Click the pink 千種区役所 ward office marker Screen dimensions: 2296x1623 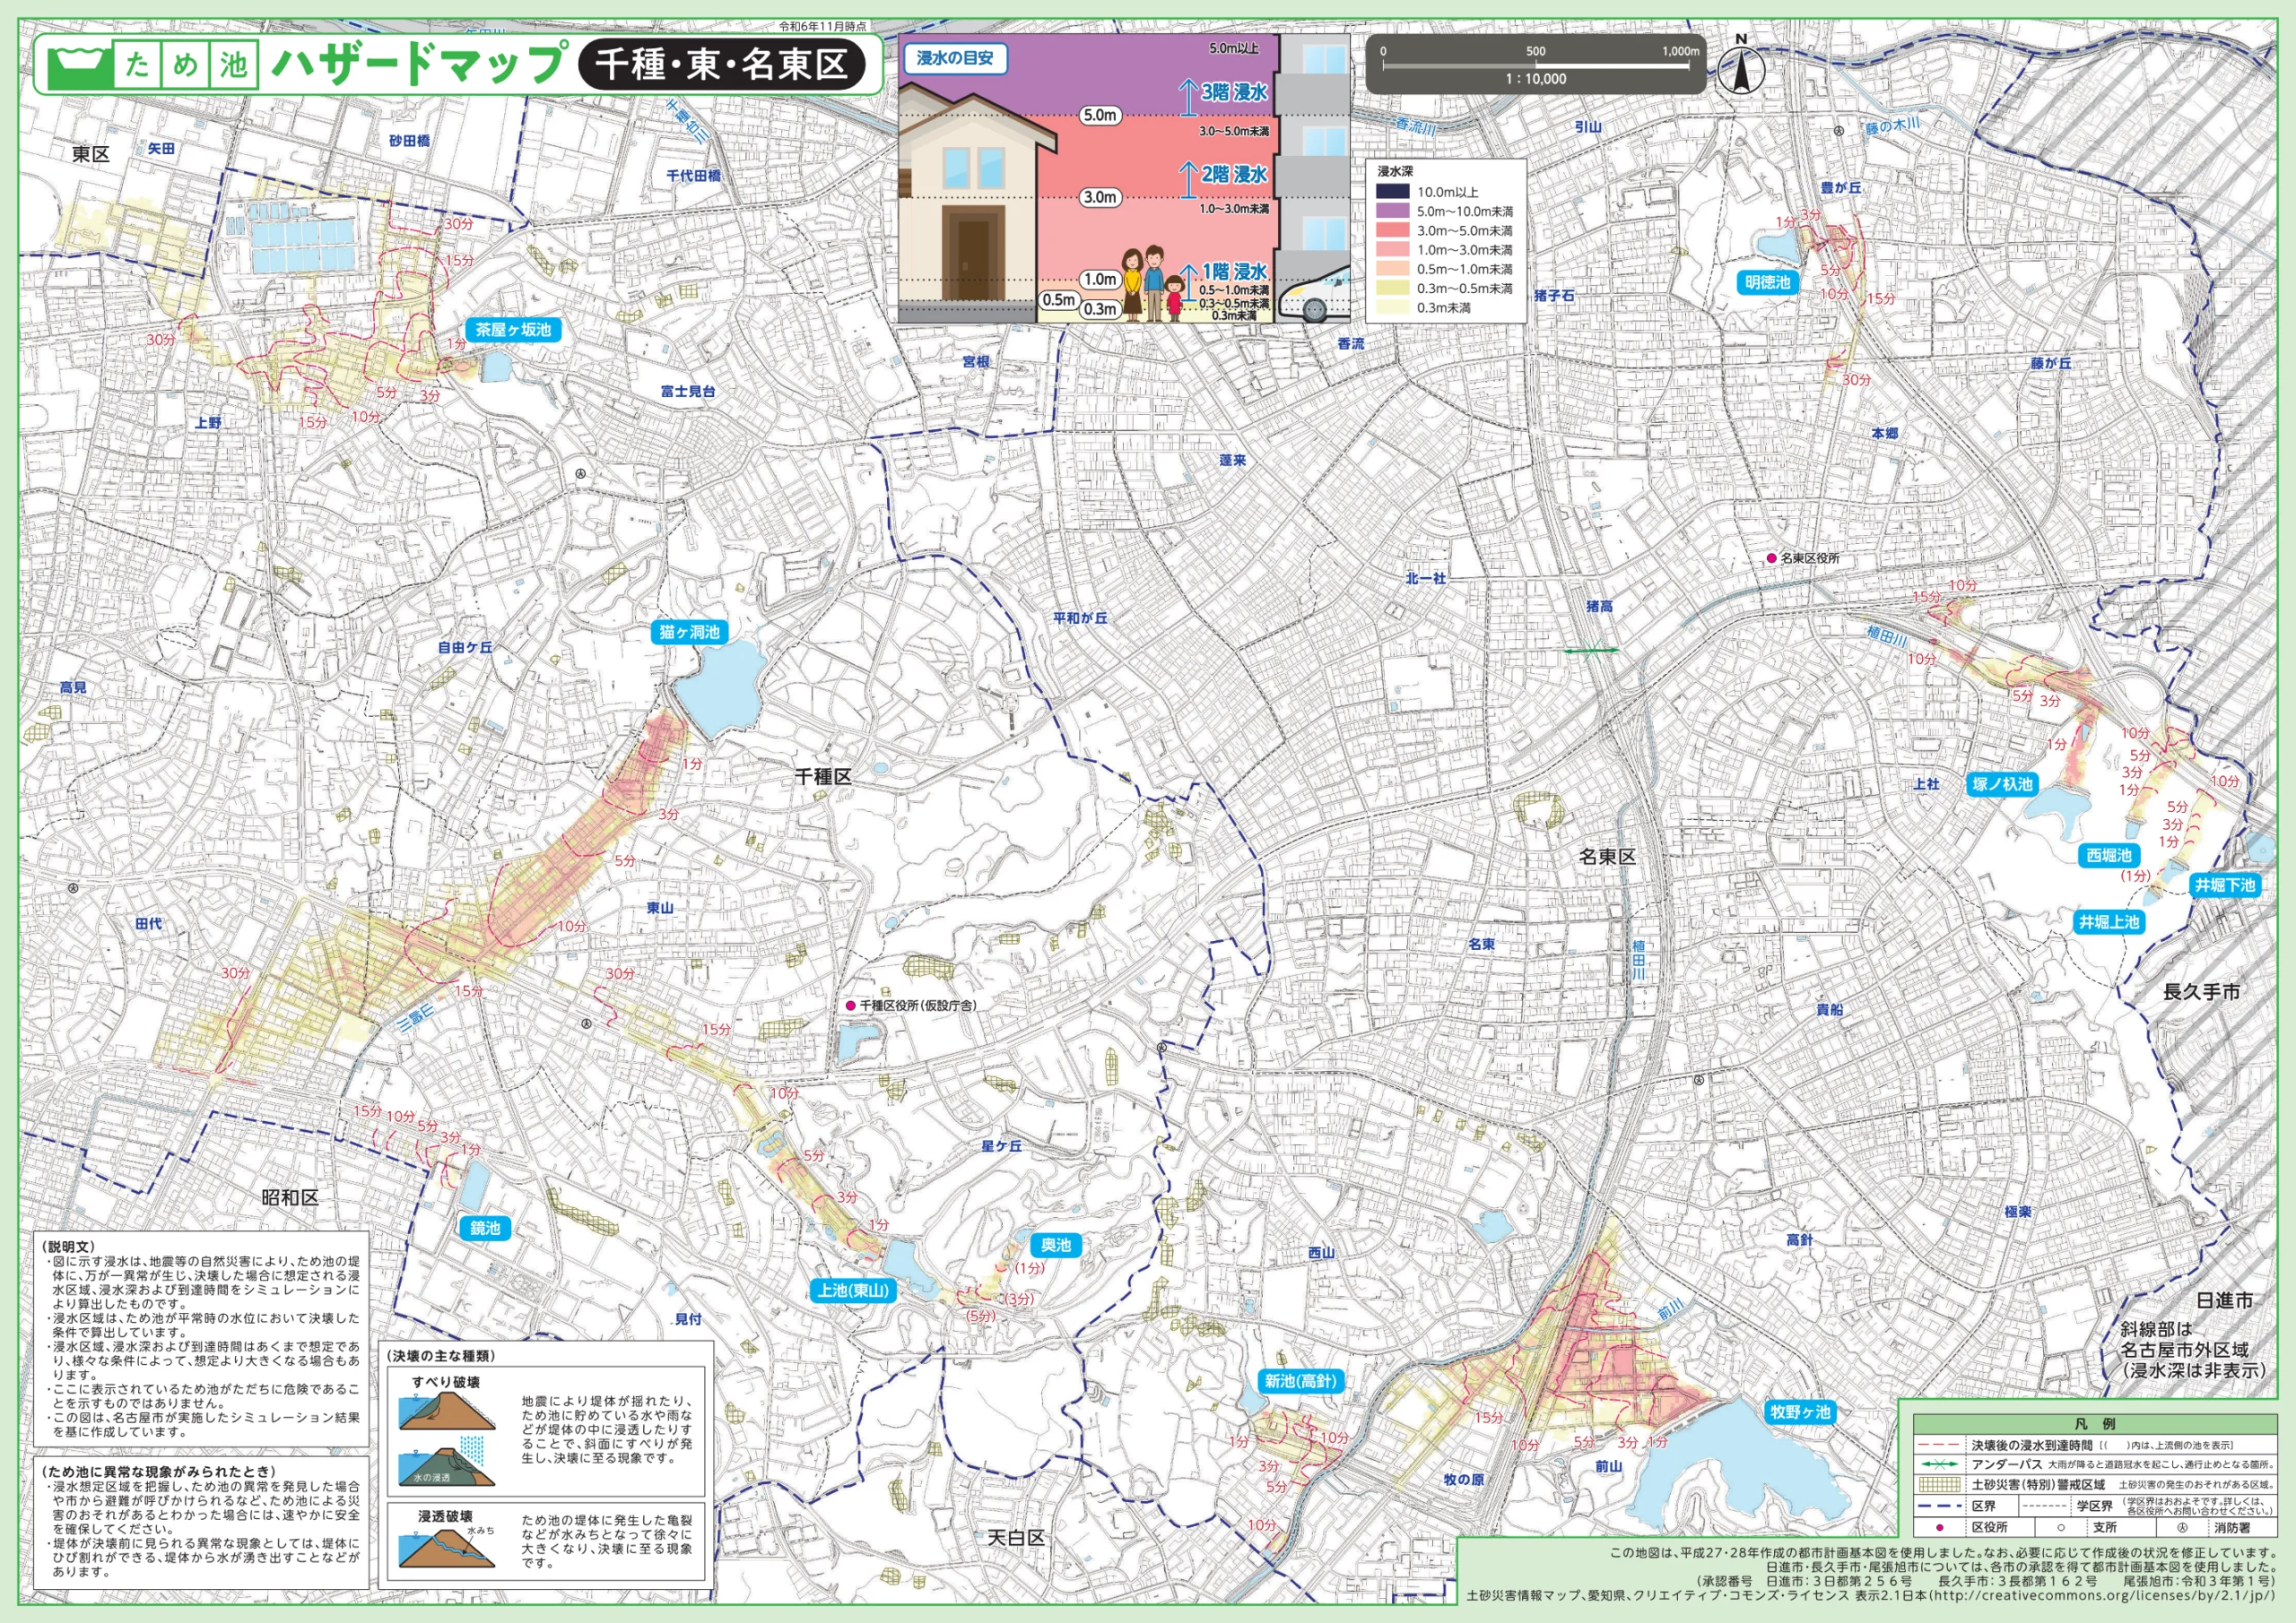(x=850, y=1006)
